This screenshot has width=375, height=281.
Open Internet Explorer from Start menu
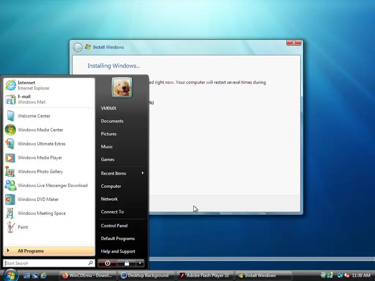[49, 85]
